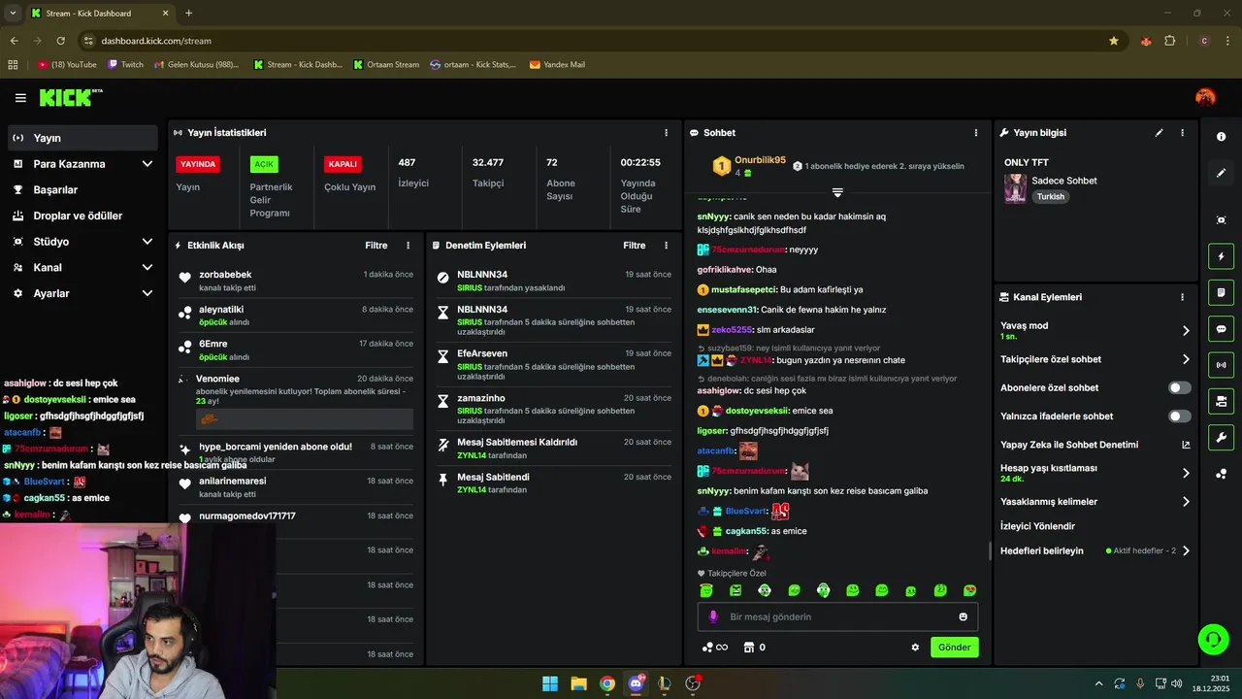Click the info icon in right sidebar
This screenshot has height=699, width=1242.
tap(1221, 137)
